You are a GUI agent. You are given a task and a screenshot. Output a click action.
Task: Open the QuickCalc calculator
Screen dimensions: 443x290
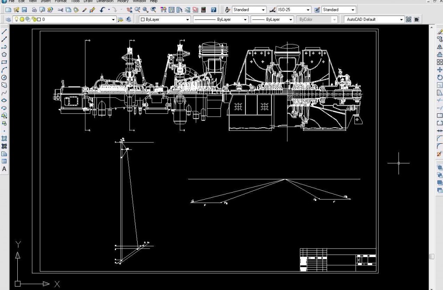click(203, 10)
